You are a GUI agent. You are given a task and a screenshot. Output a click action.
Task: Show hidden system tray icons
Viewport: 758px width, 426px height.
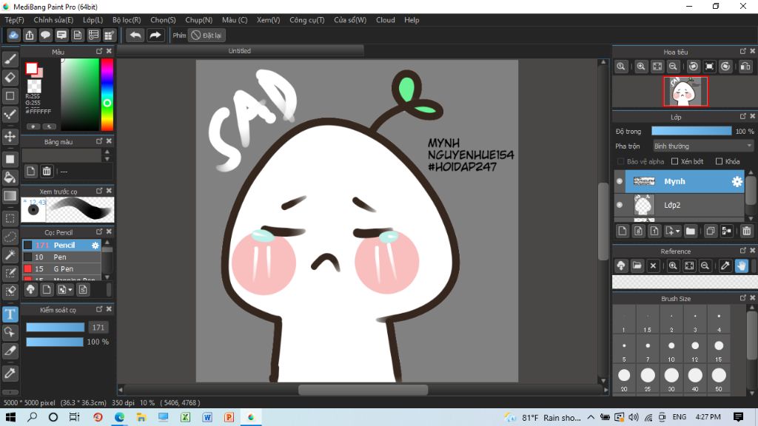(x=591, y=417)
